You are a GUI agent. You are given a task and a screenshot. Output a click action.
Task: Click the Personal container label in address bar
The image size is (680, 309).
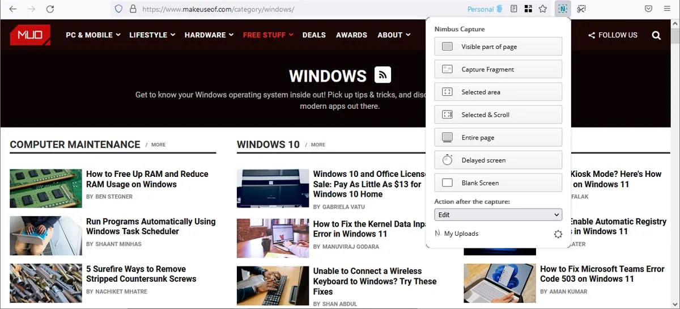click(485, 9)
